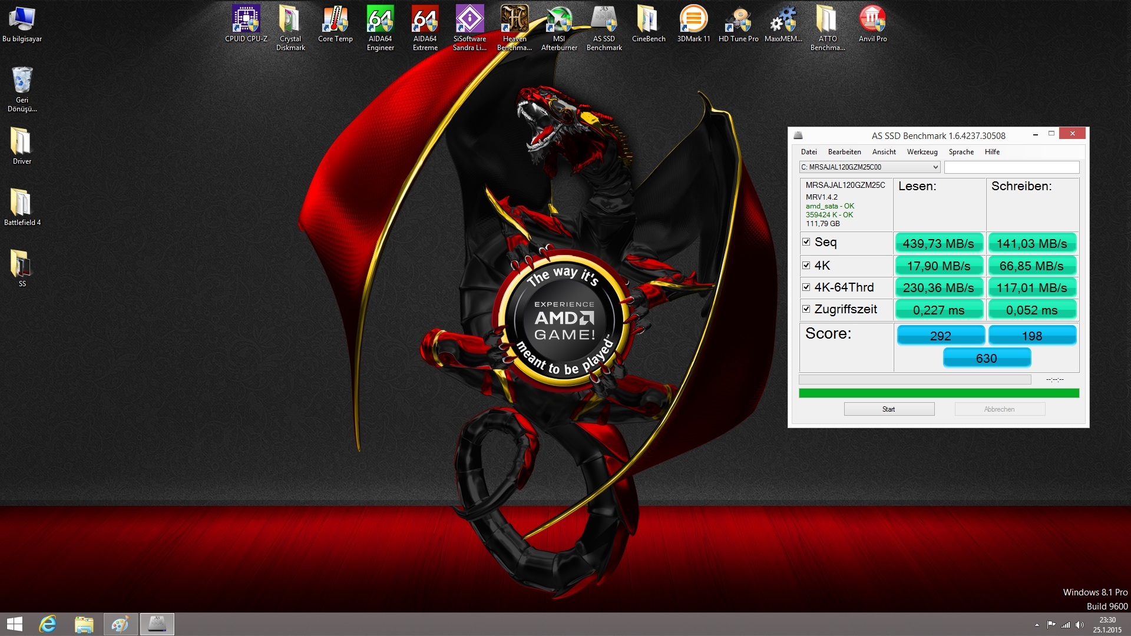Click the write score 198
Screen dimensions: 1131x636
(x=1032, y=335)
